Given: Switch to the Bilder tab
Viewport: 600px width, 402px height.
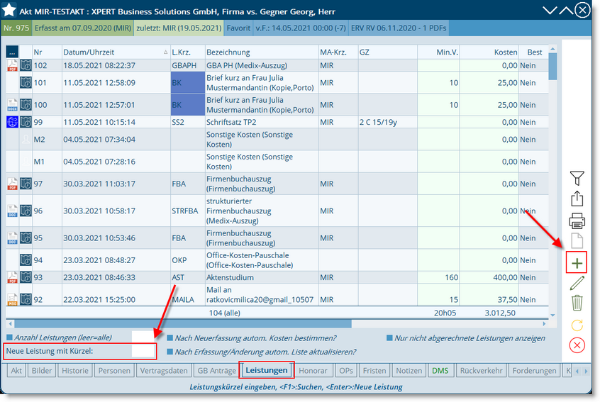Looking at the screenshot, I should 42,371.
